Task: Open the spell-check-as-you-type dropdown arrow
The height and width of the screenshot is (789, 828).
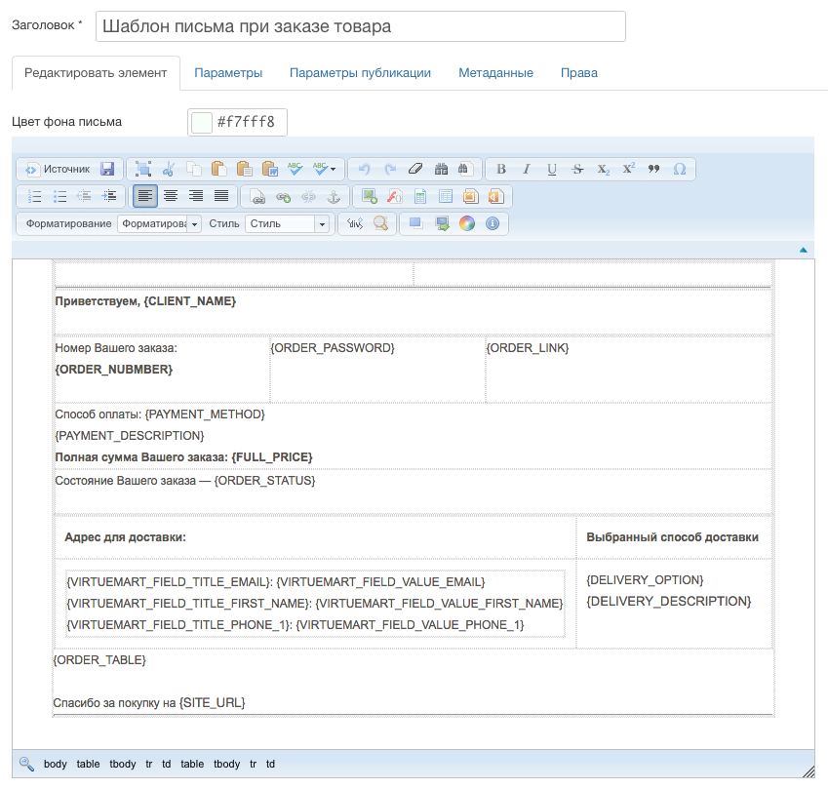Action: click(x=333, y=169)
